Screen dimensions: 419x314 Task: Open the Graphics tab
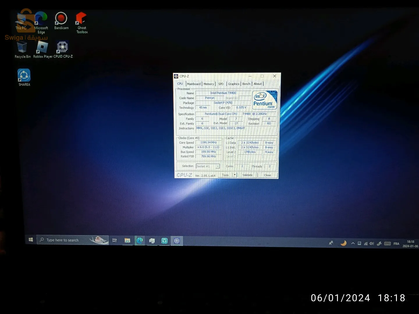[x=234, y=84]
